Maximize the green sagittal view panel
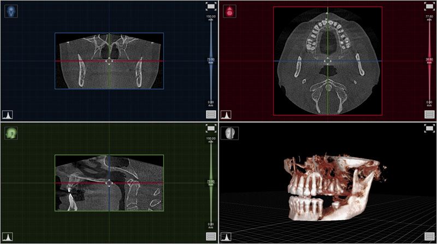 [x=211, y=129]
